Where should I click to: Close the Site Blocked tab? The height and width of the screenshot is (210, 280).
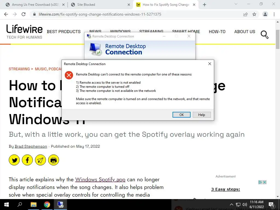click(x=129, y=5)
